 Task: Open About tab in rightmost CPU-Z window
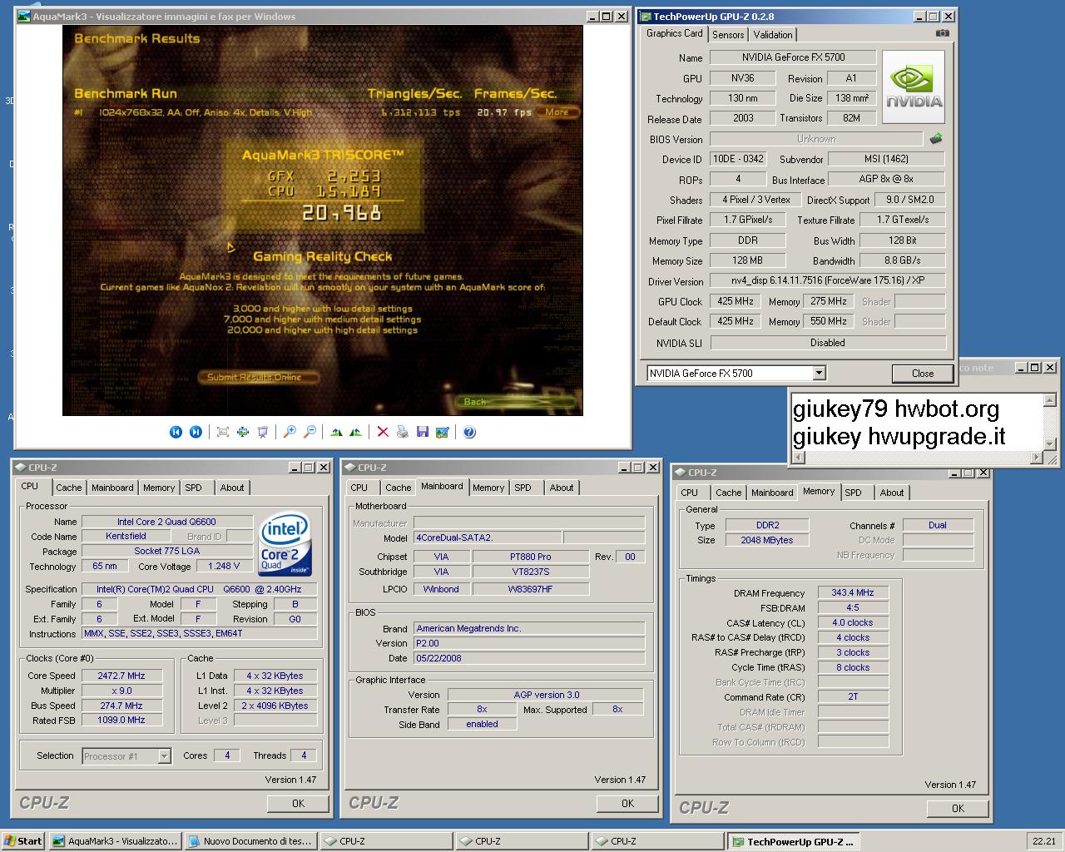892,493
